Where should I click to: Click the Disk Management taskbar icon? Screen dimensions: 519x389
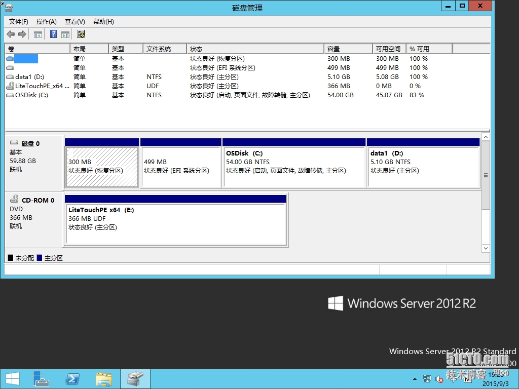[135, 379]
